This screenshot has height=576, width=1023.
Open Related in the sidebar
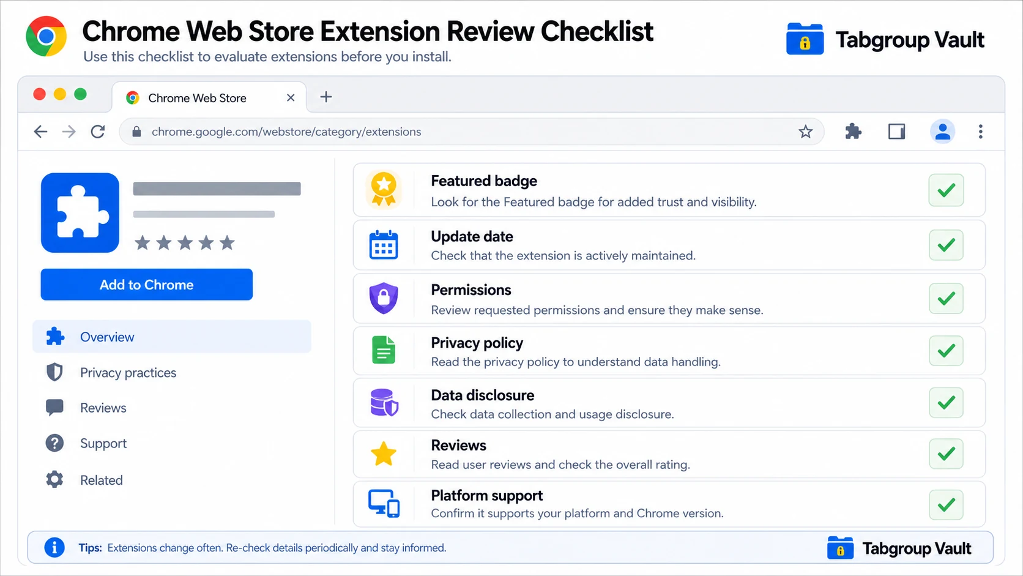click(102, 481)
